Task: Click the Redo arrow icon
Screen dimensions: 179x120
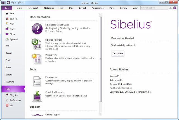Action: click(x=19, y=3)
